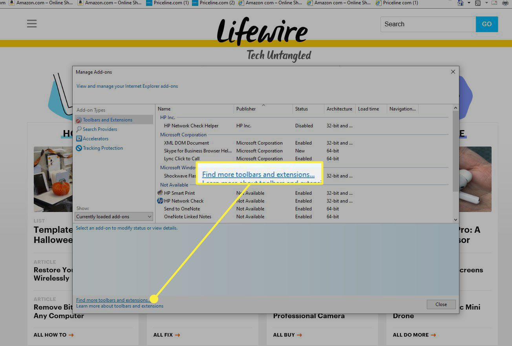Click the Read Mail envelope icon
512x346 pixels.
click(494, 3)
